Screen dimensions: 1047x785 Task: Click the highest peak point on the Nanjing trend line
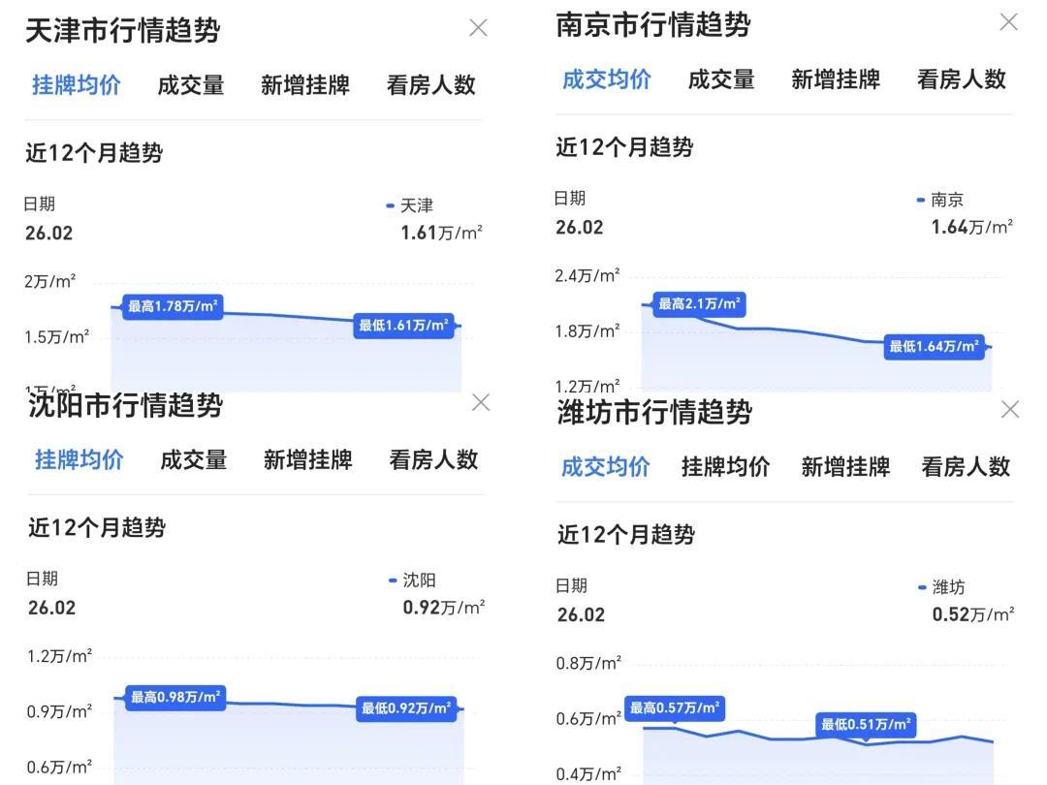click(644, 303)
